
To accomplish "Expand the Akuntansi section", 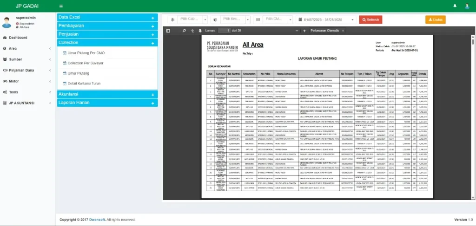I will pos(107,95).
